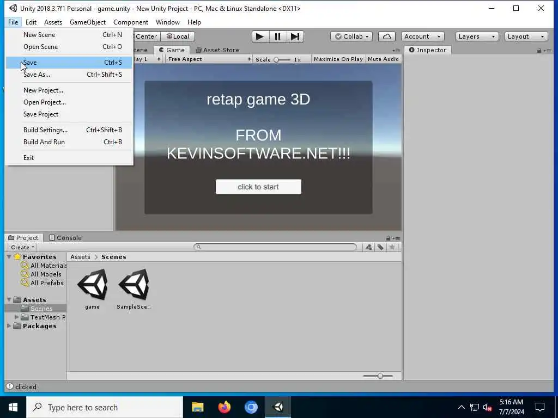Viewport: 558px width, 418px height.
Task: Click the Play button
Action: 260,36
